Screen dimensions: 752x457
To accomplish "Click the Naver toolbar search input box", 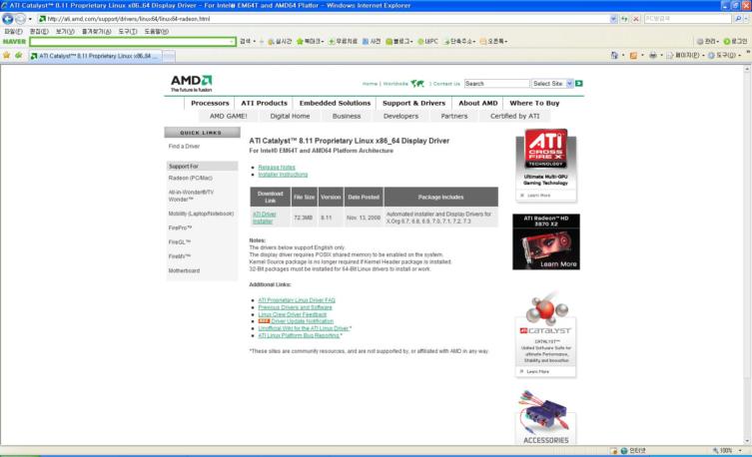I will click(x=133, y=42).
